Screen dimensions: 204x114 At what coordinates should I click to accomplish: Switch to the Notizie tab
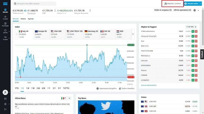[x=23, y=19]
